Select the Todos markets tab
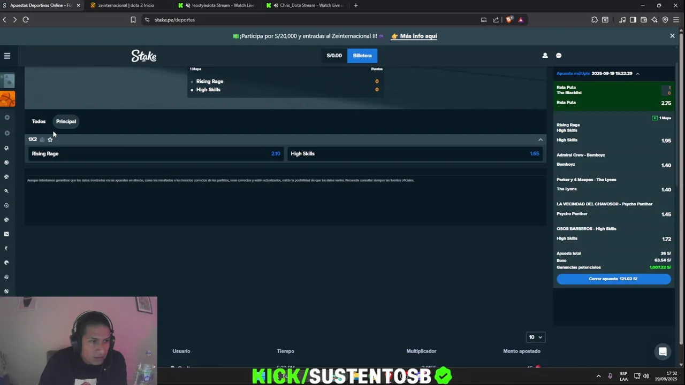685x385 pixels. (39, 121)
